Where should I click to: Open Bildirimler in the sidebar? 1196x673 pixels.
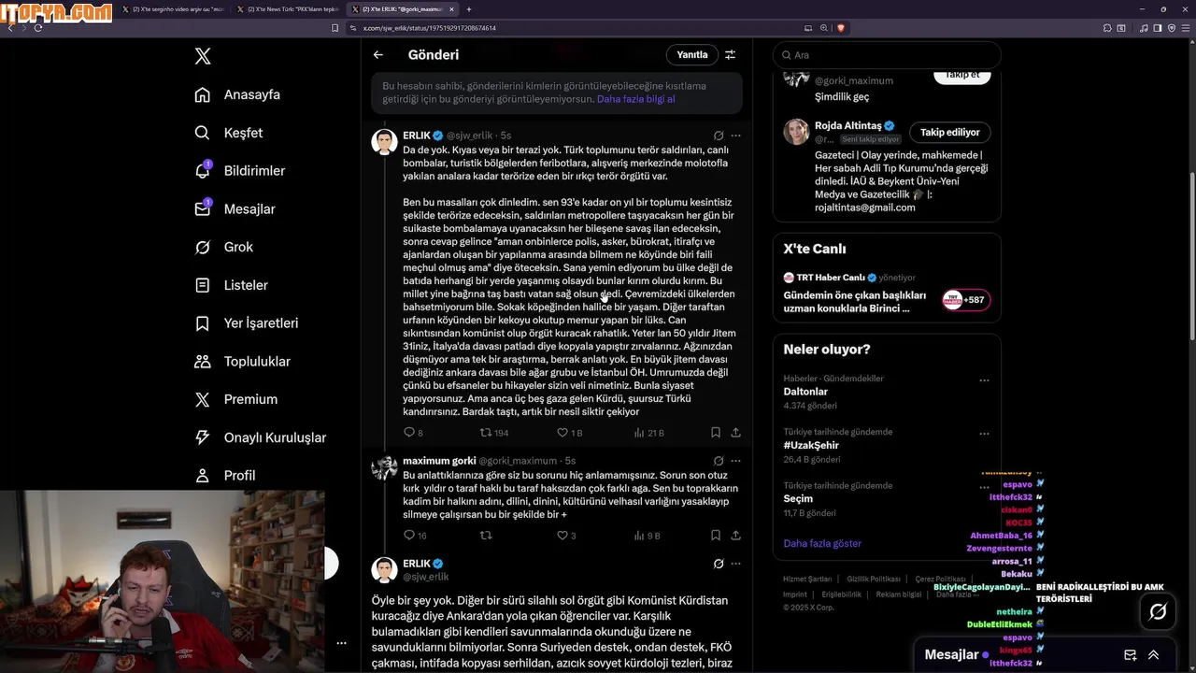[x=239, y=171]
